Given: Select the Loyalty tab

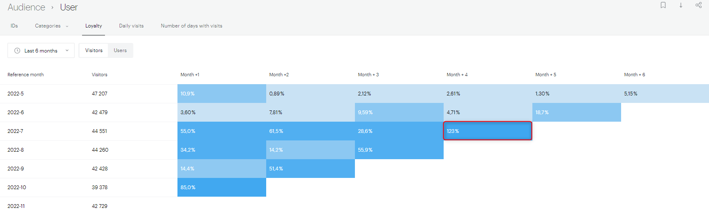Looking at the screenshot, I should coord(93,26).
